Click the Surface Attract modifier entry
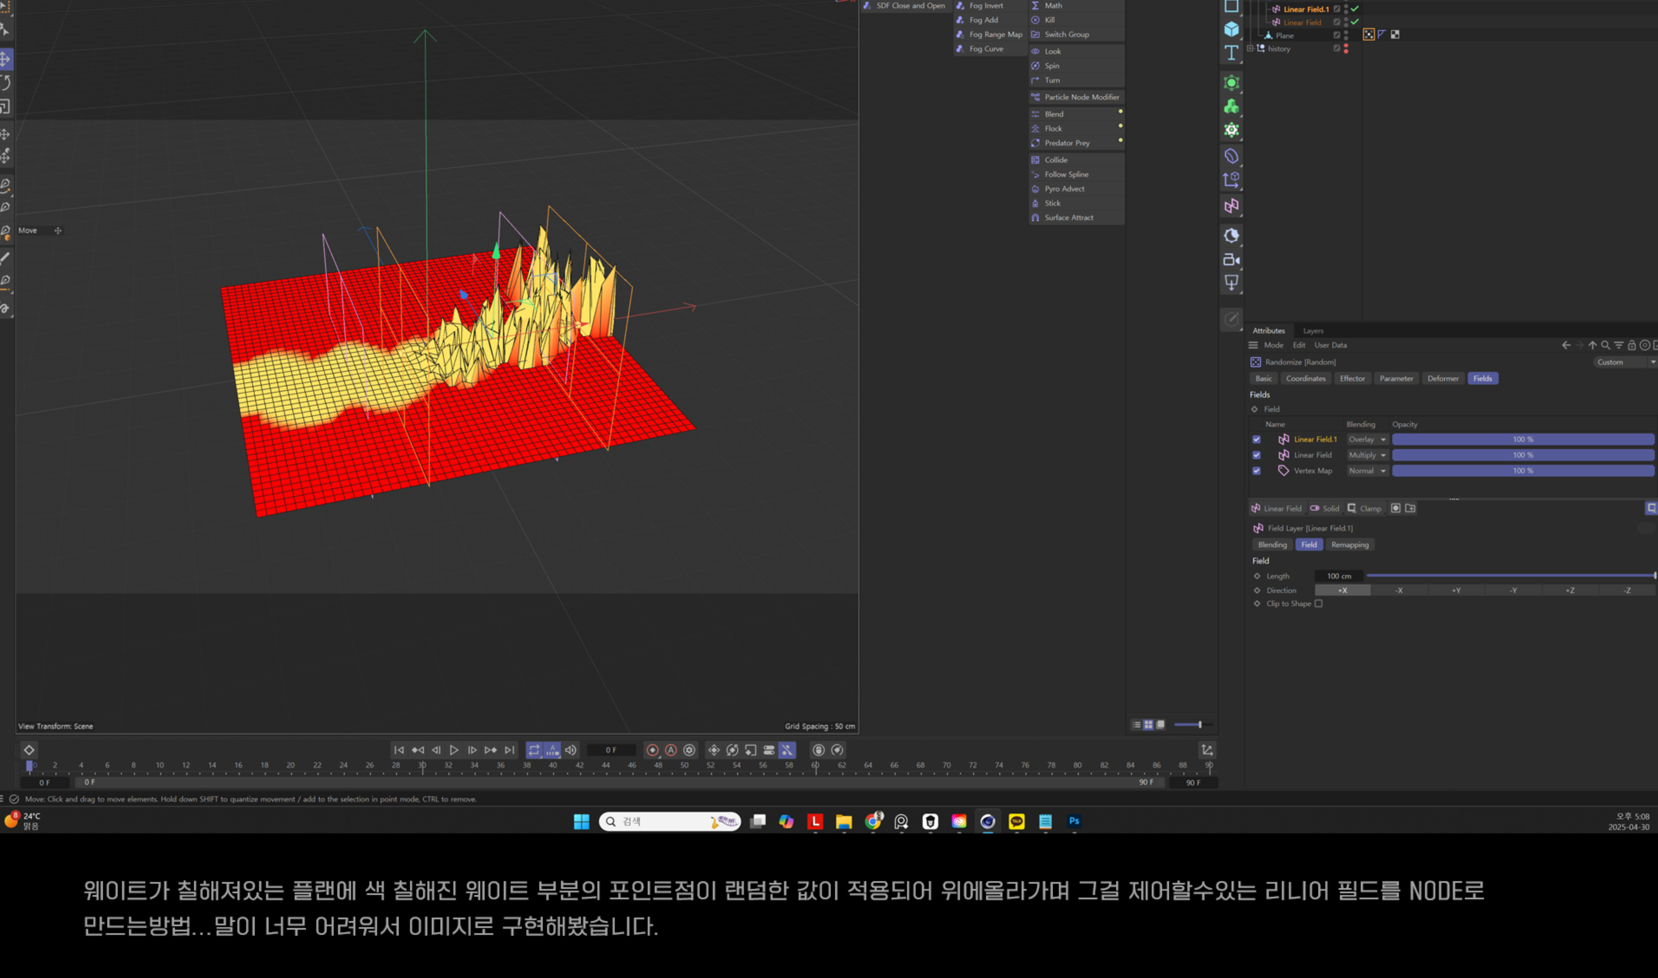This screenshot has height=978, width=1658. [x=1077, y=218]
